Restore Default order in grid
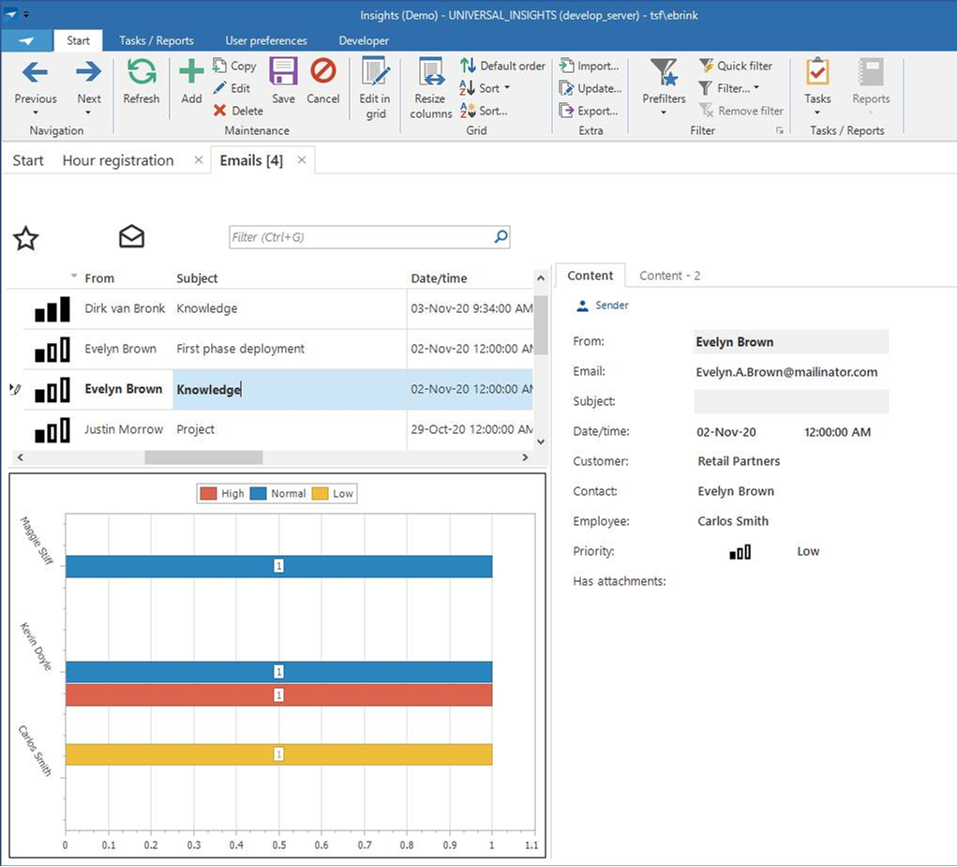The width and height of the screenshot is (957, 867). [x=502, y=66]
